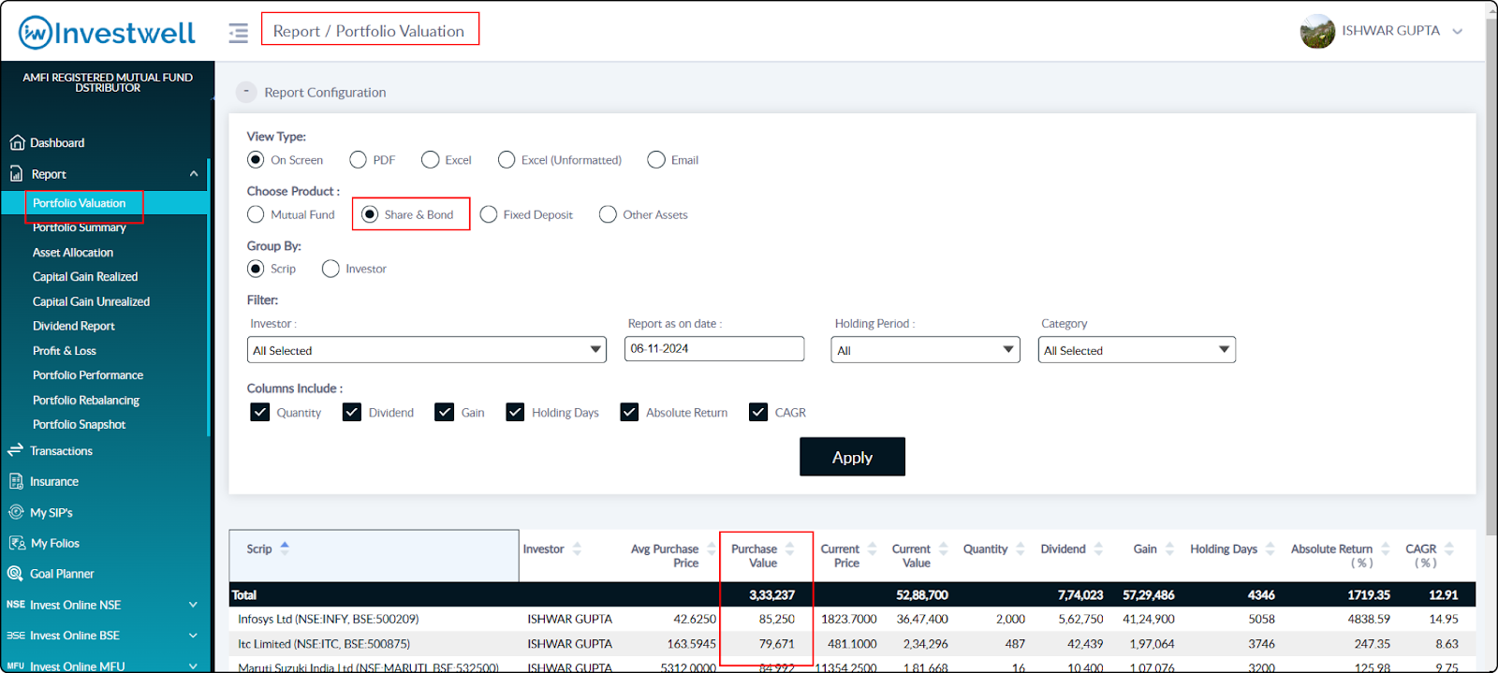Choose Other Assets product
1498x673 pixels.
click(608, 214)
